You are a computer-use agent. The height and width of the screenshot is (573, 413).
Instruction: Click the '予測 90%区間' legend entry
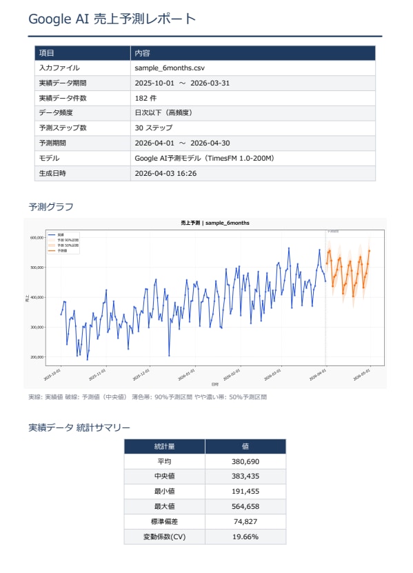coord(63,240)
